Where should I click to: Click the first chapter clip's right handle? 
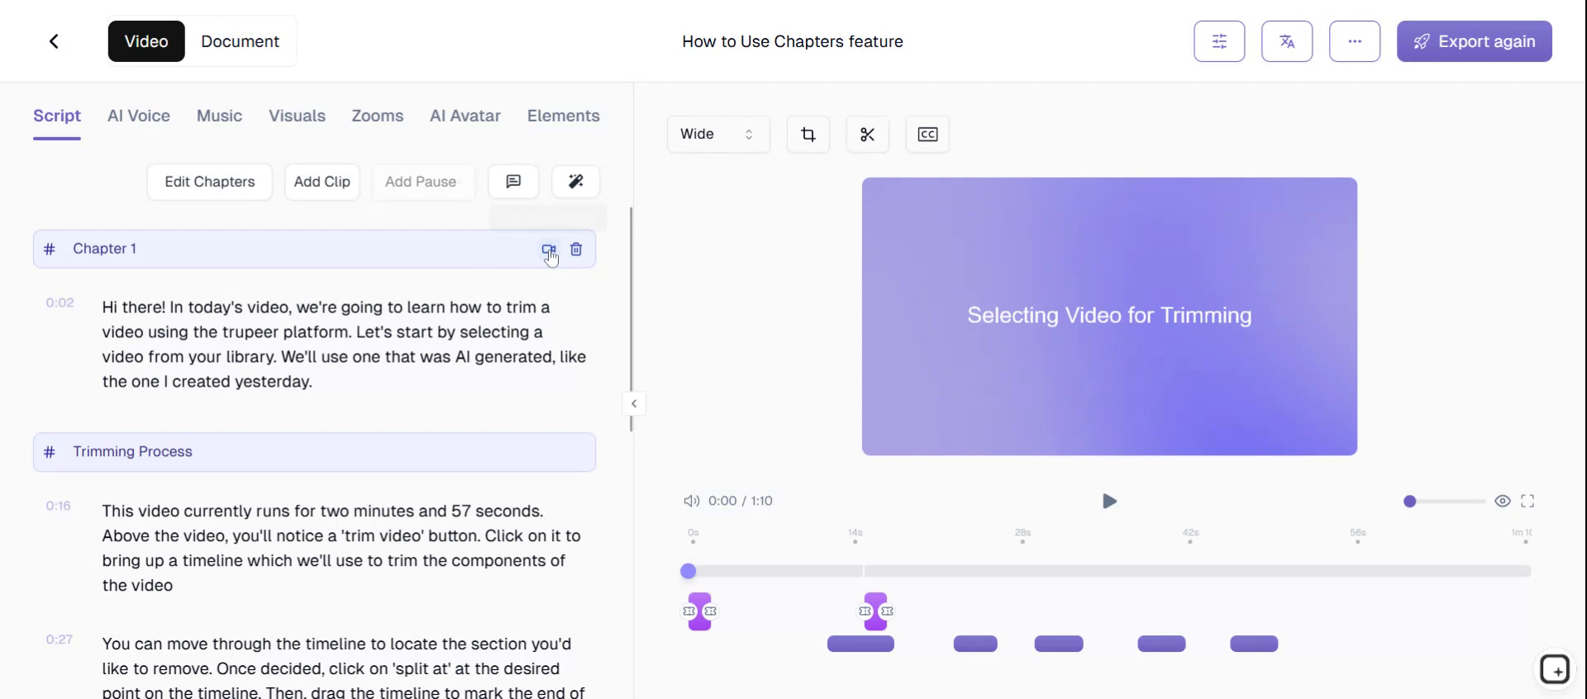[x=711, y=611]
